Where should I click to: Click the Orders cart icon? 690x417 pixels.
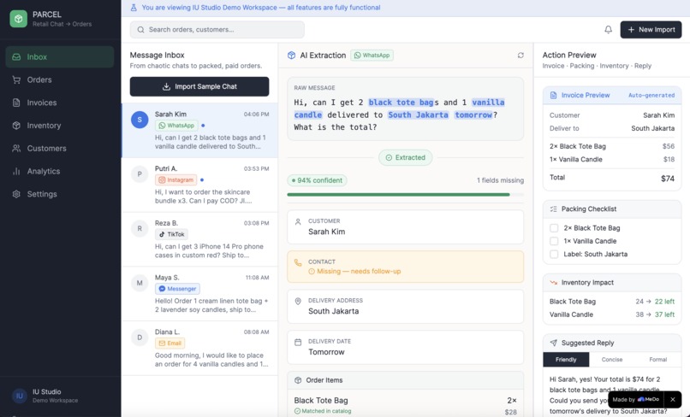(16, 79)
